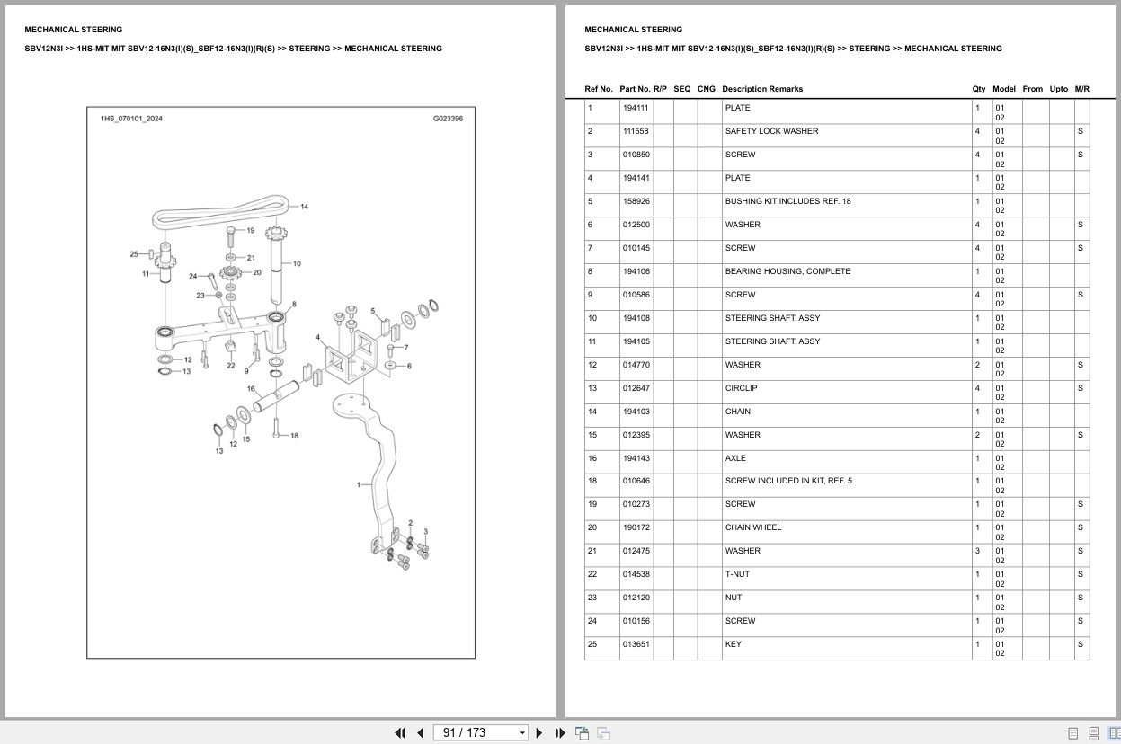Click BEARING HOUSING, COMPLETE description
Screen dimensions: 1121x744
[787, 271]
